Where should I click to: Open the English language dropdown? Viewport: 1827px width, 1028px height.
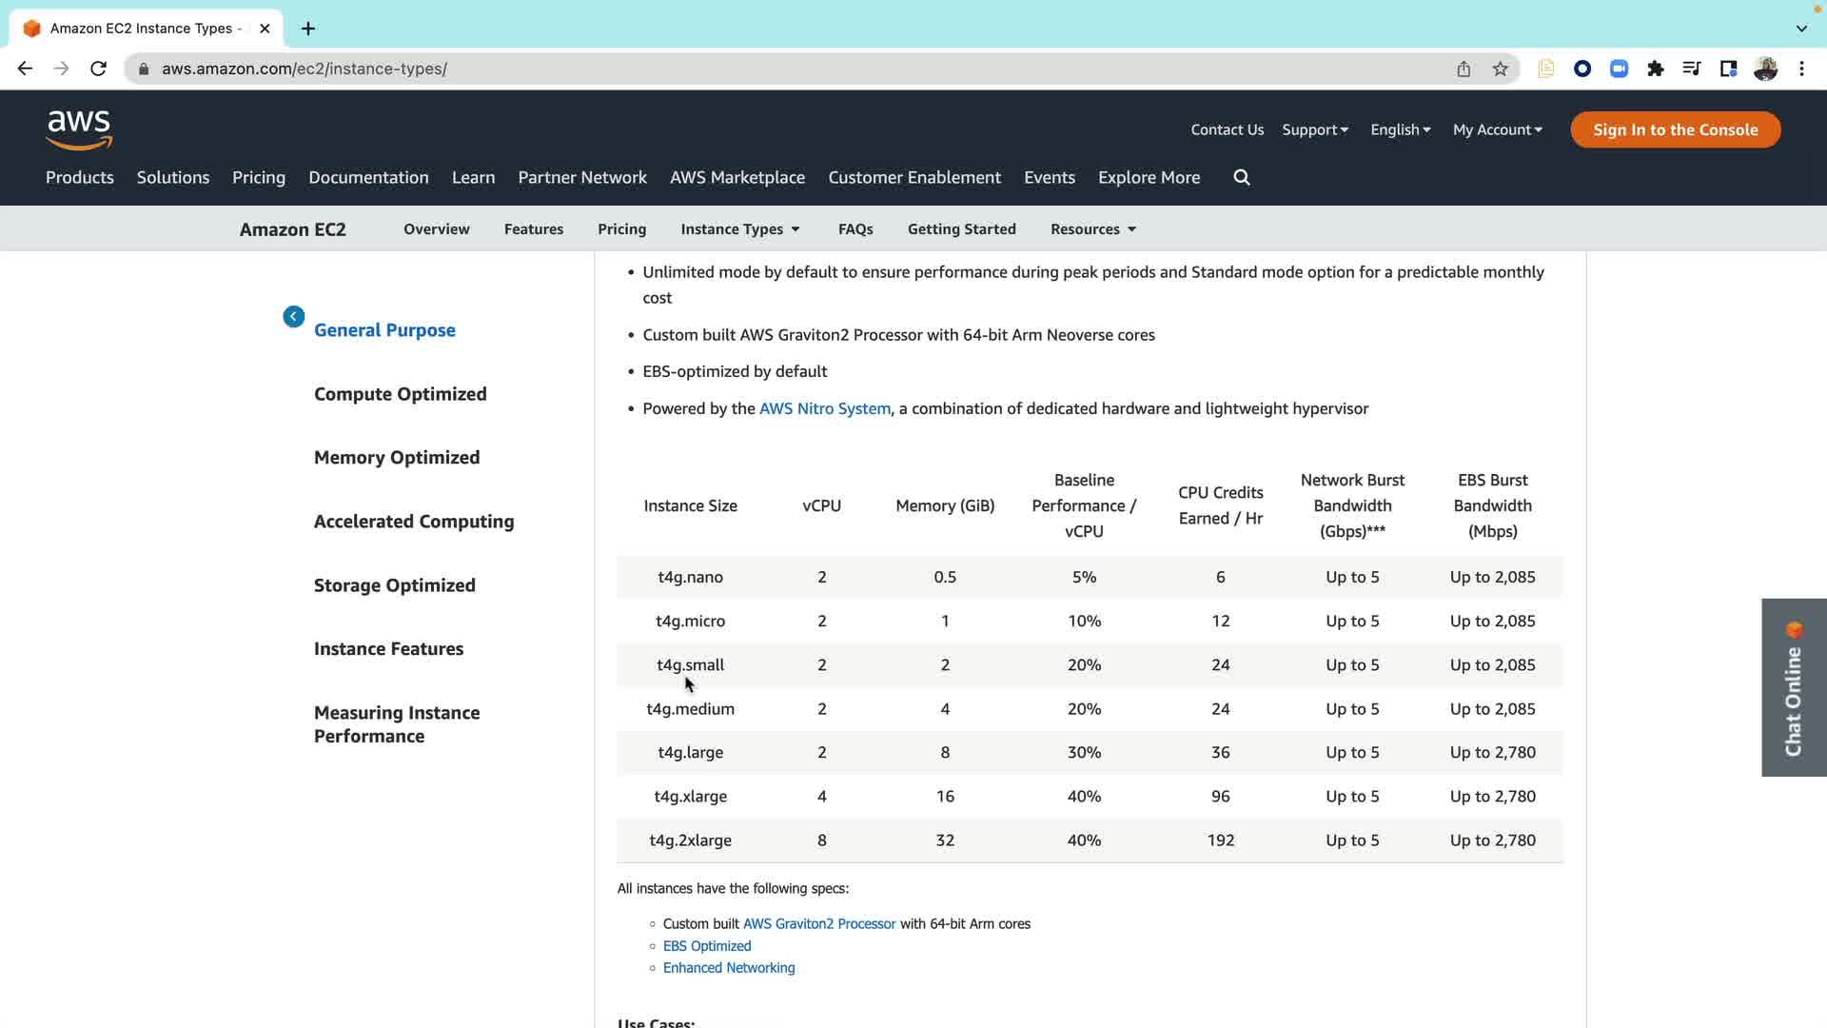click(1400, 129)
